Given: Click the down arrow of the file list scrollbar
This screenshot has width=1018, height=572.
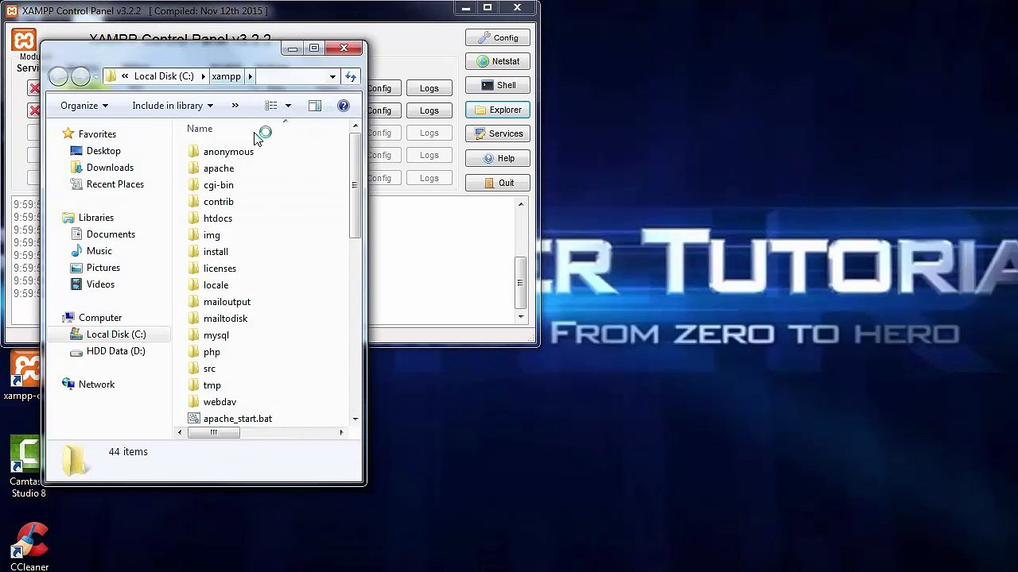Looking at the screenshot, I should coord(355,419).
